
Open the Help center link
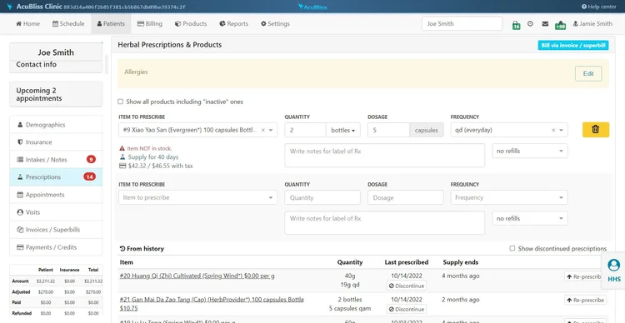599,7
